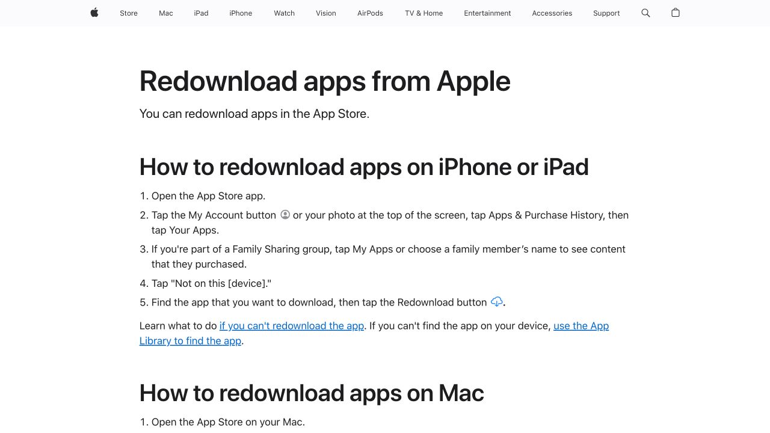770x433 pixels.
Task: Click step "Open the App Store on your Mac."
Action: [228, 422]
